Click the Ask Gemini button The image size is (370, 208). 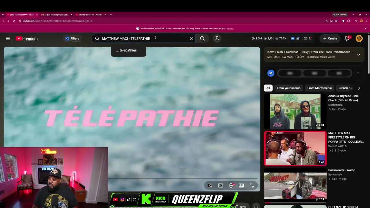pos(339,15)
